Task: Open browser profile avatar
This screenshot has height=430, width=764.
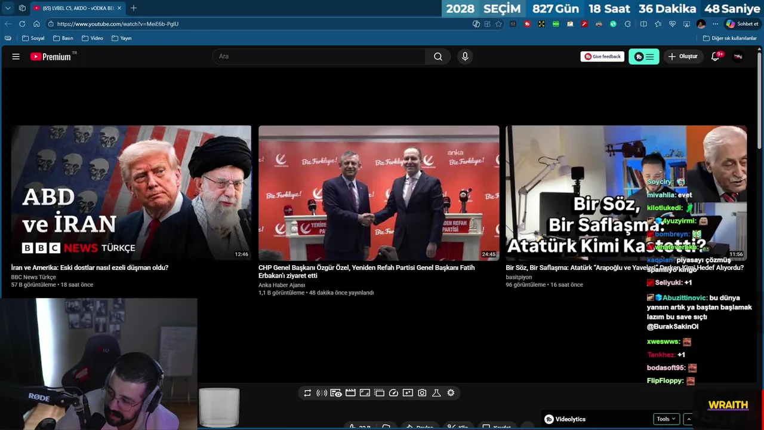Action: (x=701, y=24)
